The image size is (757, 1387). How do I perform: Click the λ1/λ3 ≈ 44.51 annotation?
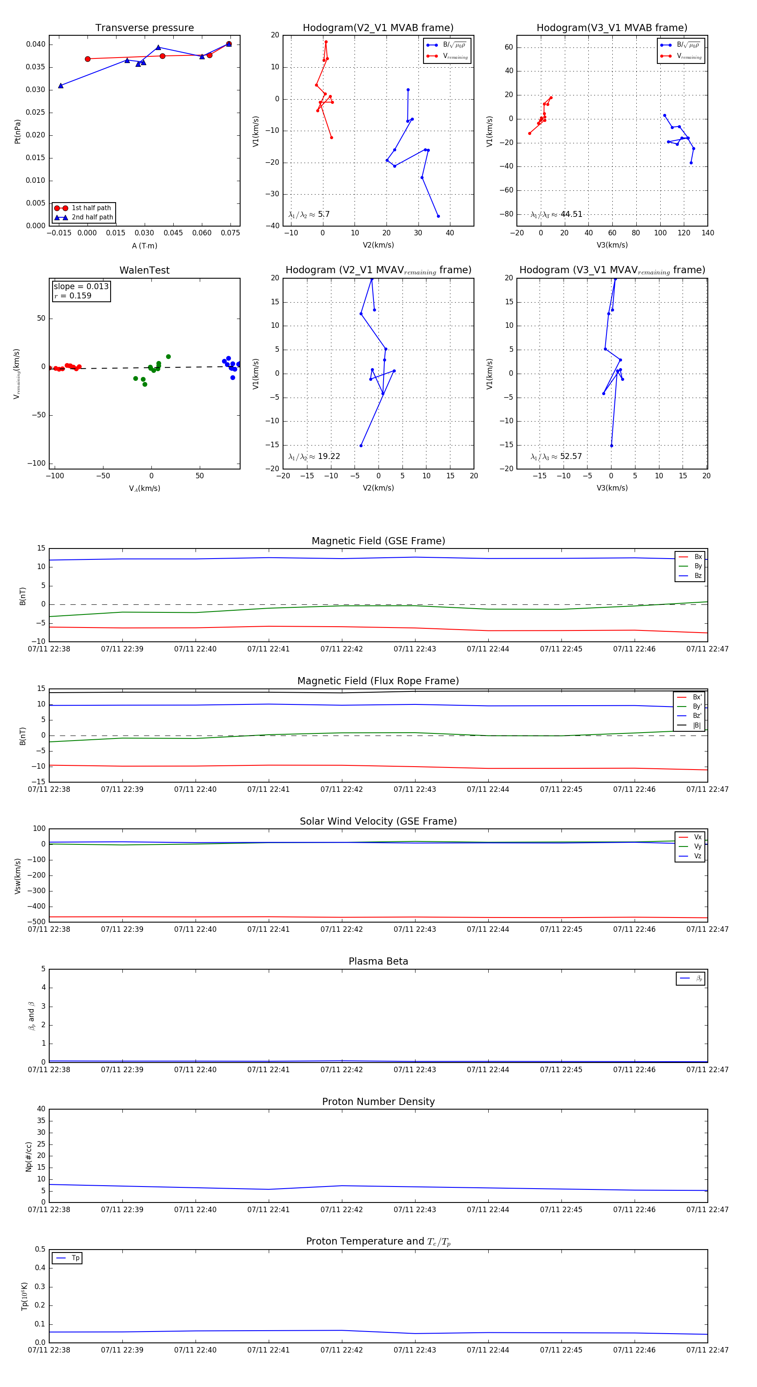pos(556,214)
